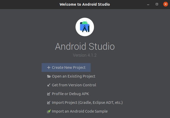Click the green Import Code Sample icon
170x118 pixels.
(x=49, y=111)
